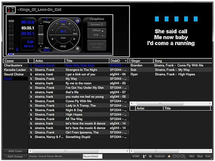Sort by the Artist column header

49,61
